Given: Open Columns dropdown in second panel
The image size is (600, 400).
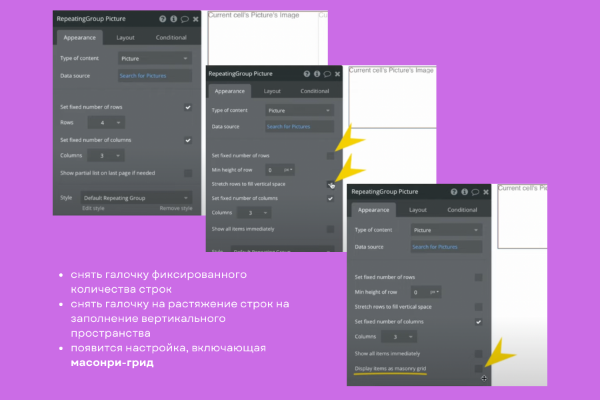Looking at the screenshot, I should coord(254,213).
